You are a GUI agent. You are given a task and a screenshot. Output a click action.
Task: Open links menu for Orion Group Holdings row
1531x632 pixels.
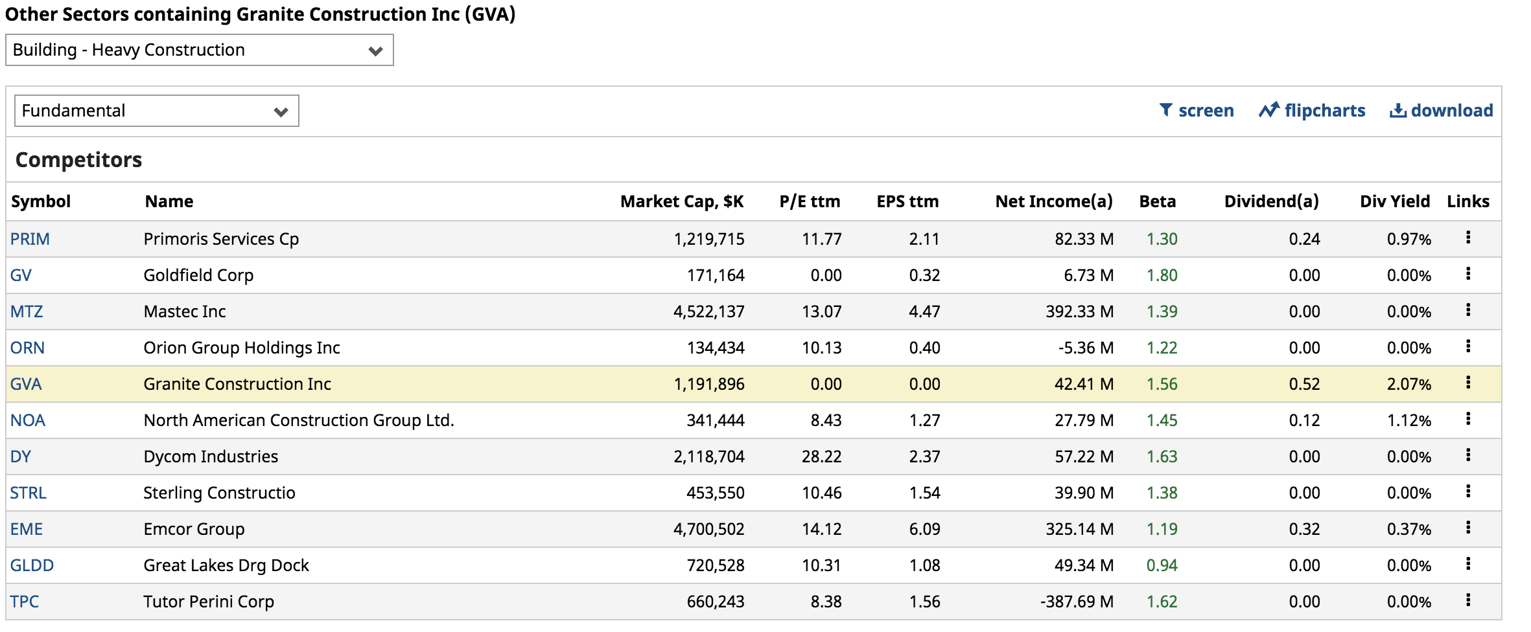(x=1468, y=346)
